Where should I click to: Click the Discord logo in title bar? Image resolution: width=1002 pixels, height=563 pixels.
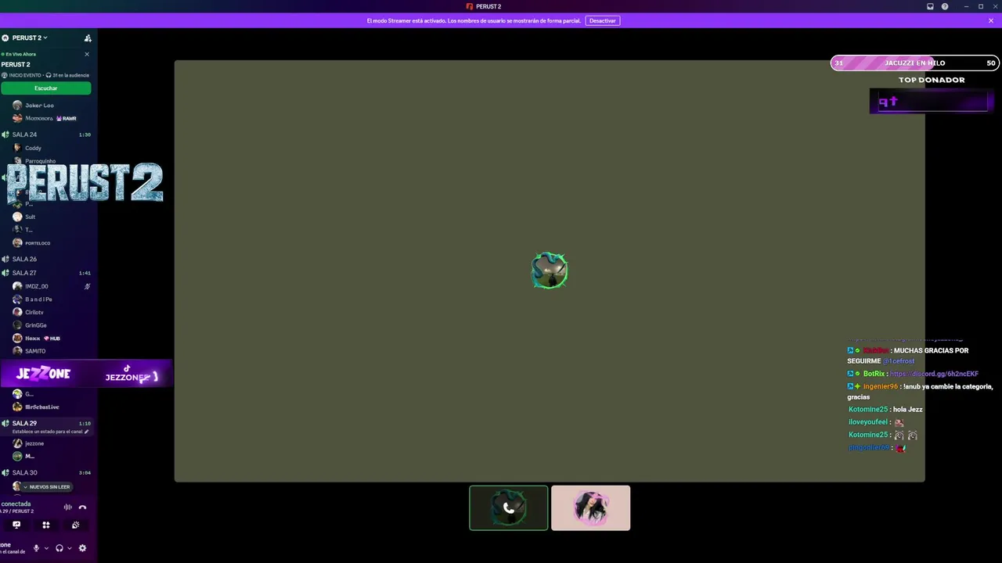[x=470, y=6]
